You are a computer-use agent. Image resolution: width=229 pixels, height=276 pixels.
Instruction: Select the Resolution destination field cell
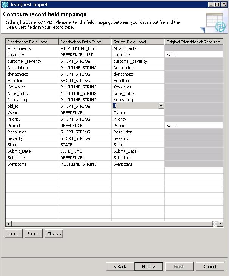coord(32,132)
